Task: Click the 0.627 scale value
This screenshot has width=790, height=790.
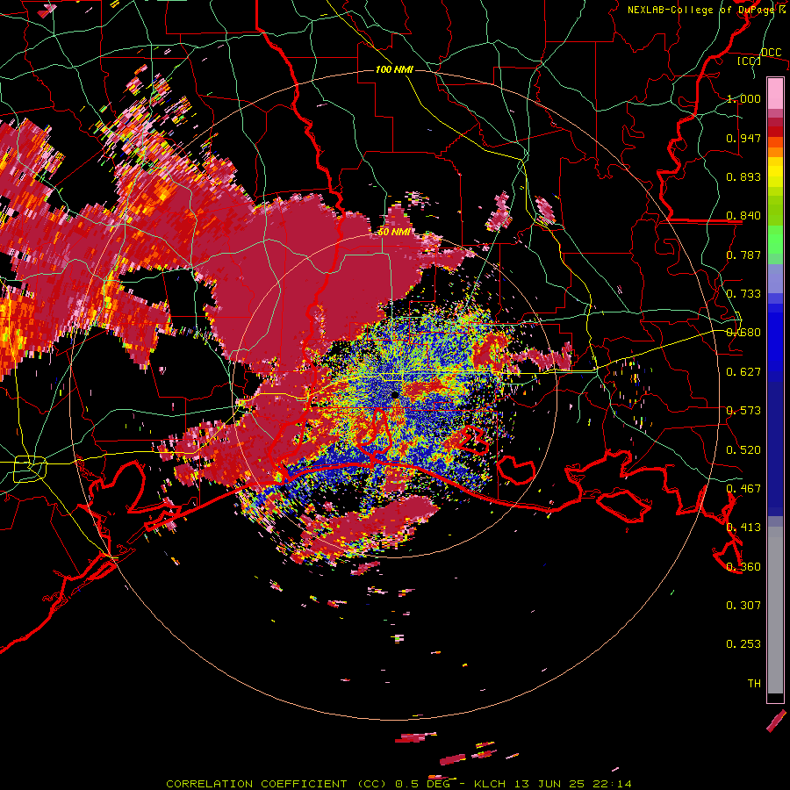Action: (743, 372)
